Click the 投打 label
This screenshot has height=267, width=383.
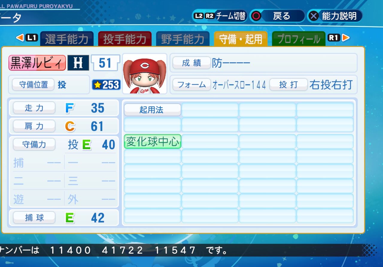pyautogui.click(x=288, y=85)
